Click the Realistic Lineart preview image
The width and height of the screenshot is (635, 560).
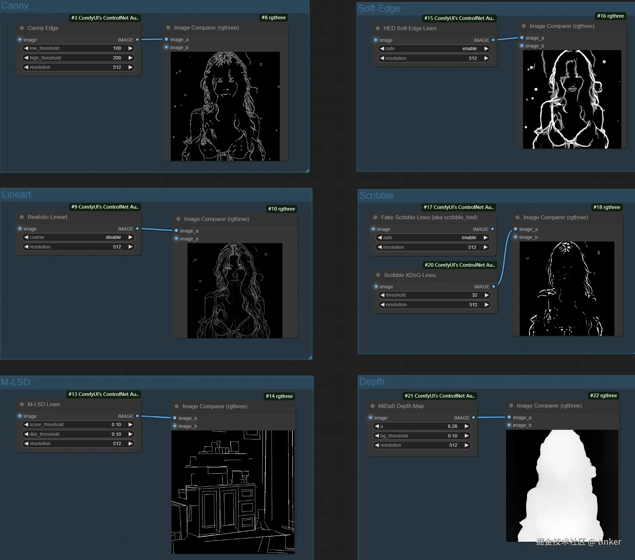(x=235, y=291)
